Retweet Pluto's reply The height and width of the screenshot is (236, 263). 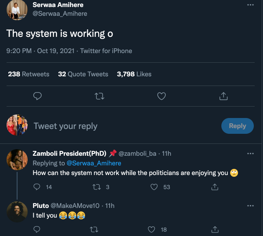click(x=94, y=229)
